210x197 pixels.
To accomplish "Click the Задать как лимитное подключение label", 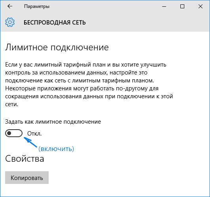I will pos(53,122).
